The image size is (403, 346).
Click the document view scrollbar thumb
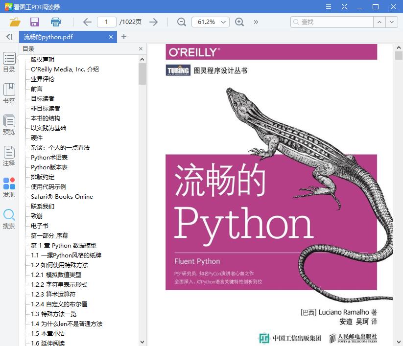click(x=399, y=55)
